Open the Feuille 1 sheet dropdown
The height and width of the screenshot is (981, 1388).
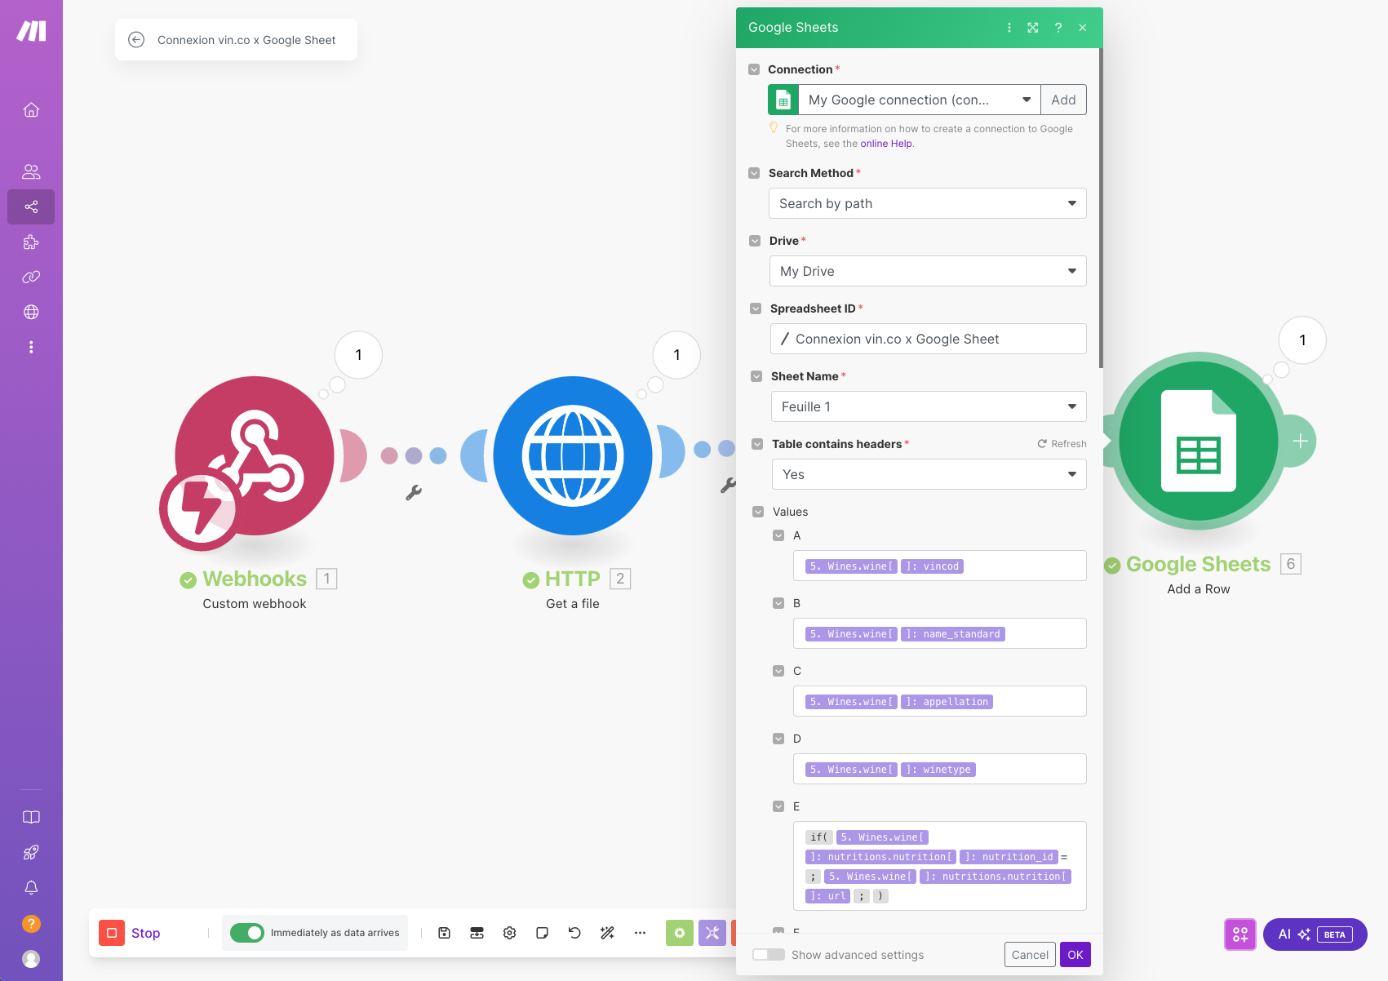tap(929, 406)
